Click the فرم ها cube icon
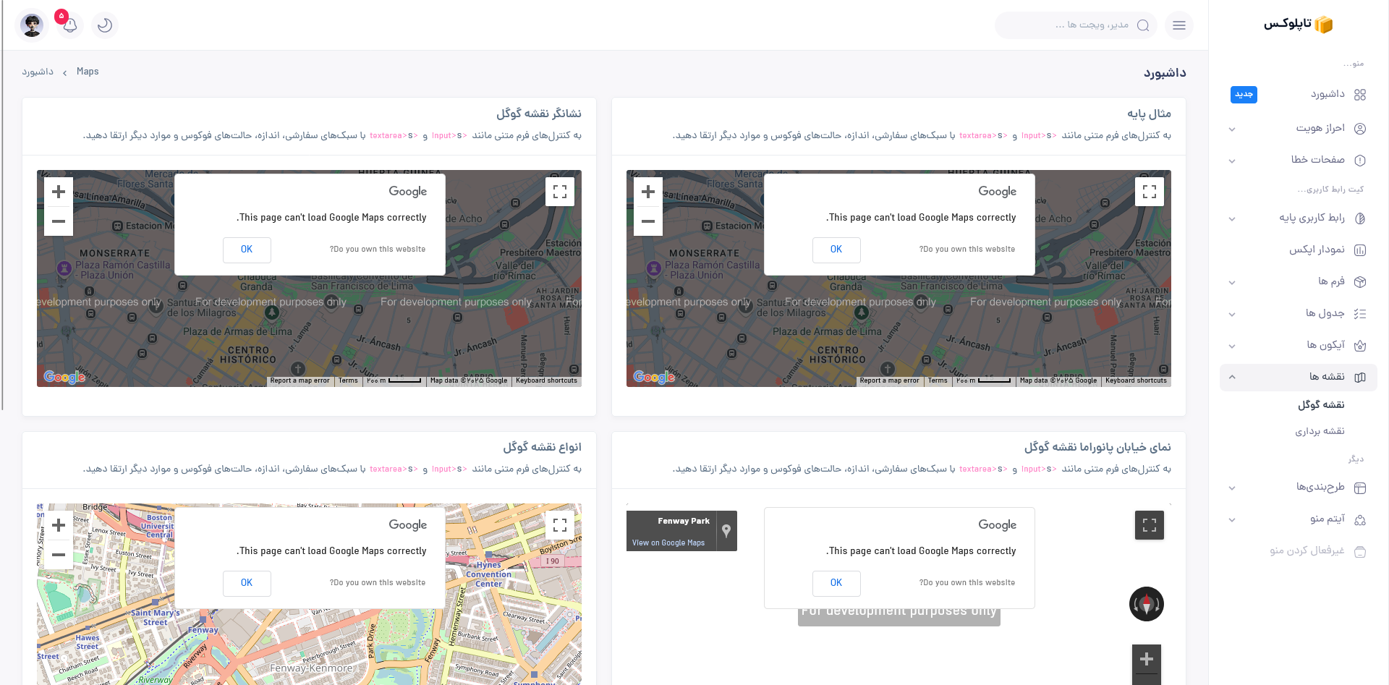 click(x=1360, y=282)
